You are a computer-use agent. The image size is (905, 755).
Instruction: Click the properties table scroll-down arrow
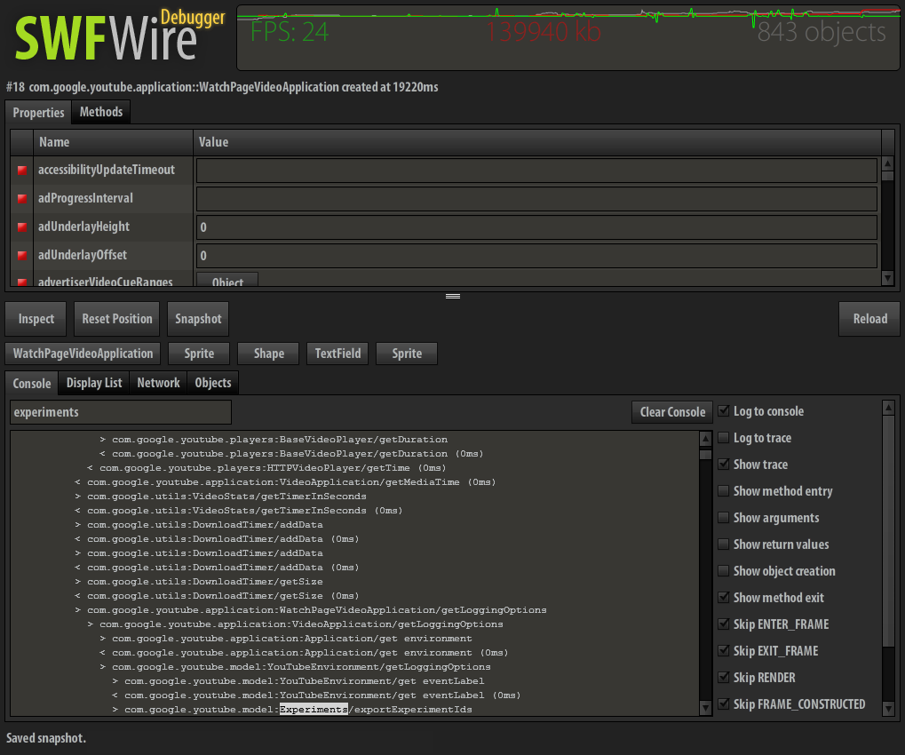point(888,278)
